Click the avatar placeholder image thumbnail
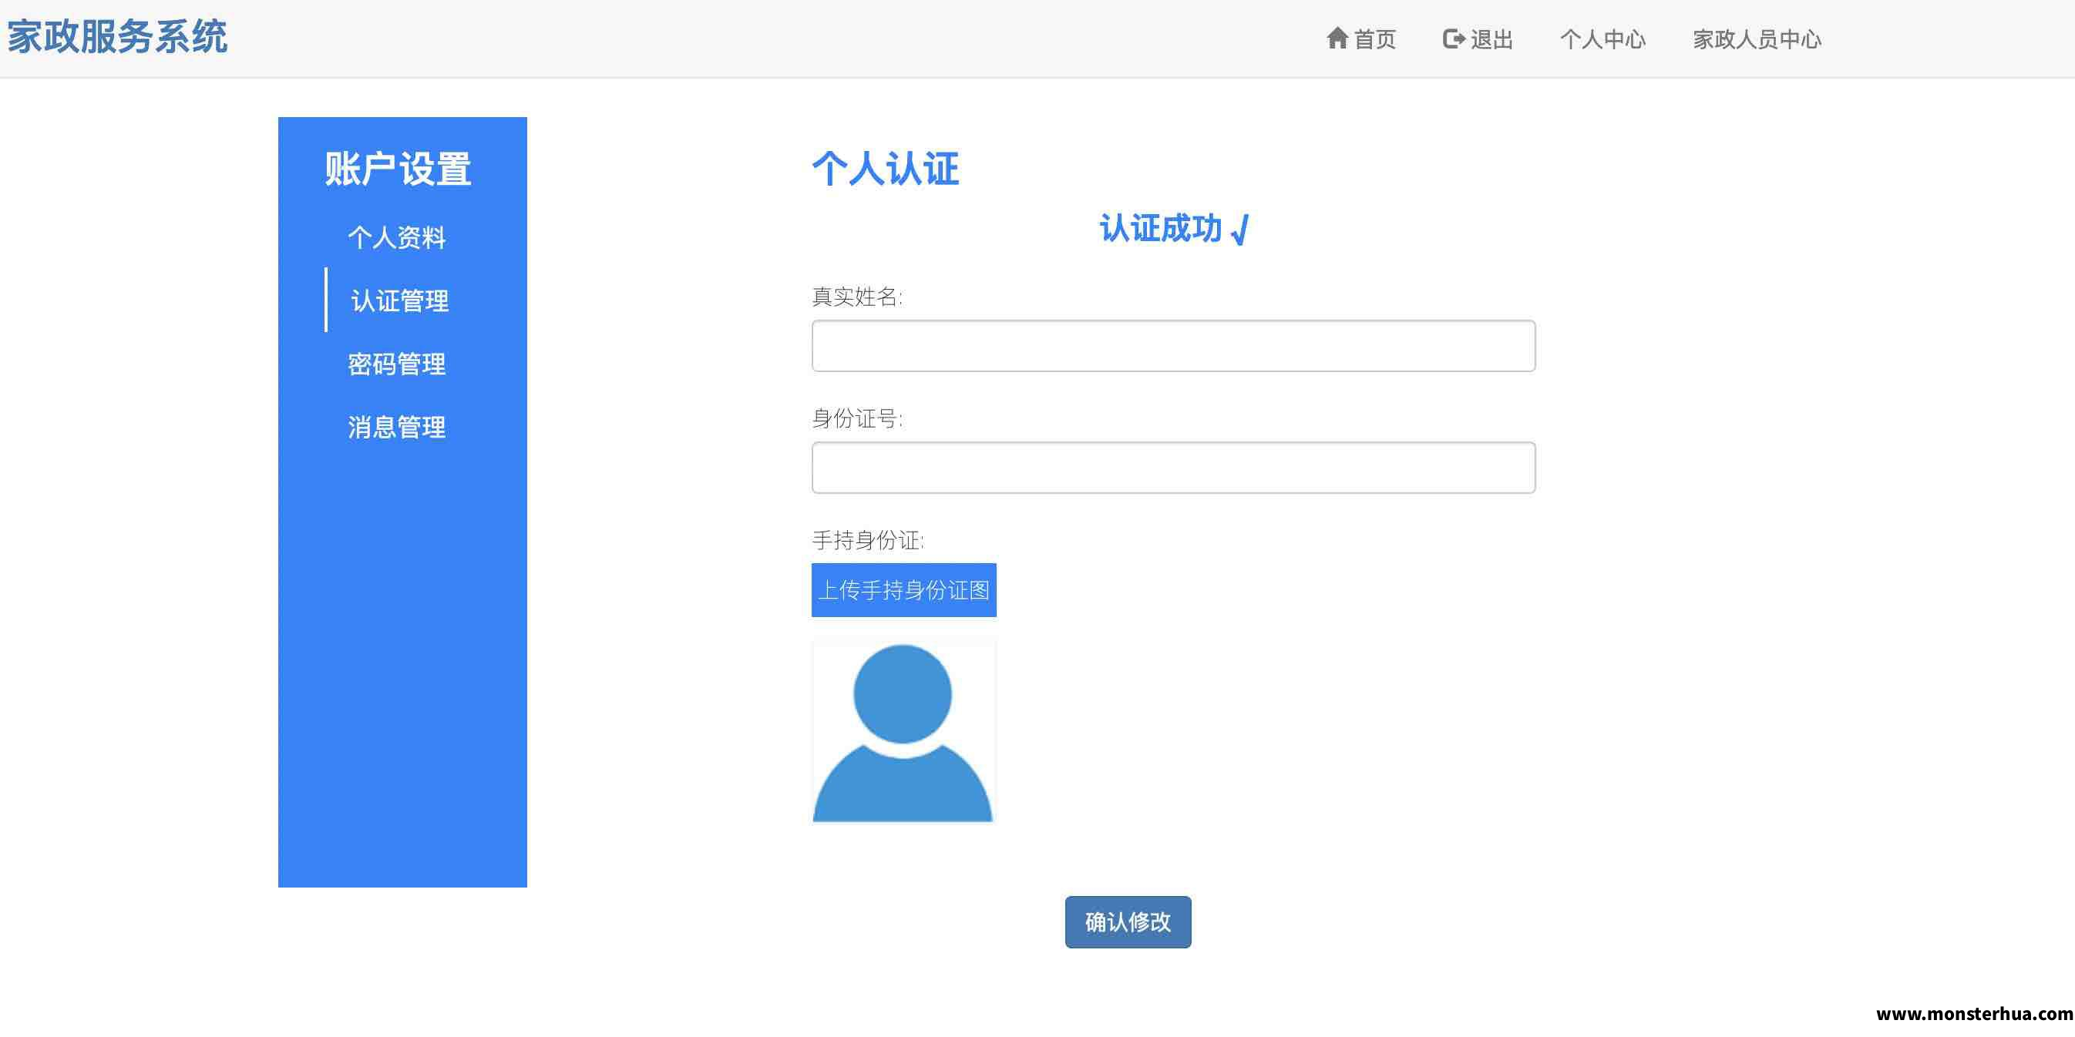The height and width of the screenshot is (1037, 2075). [x=904, y=731]
